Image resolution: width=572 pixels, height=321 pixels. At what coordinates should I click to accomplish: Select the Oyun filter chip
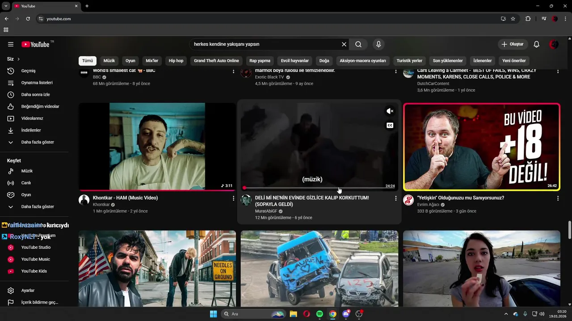pyautogui.click(x=130, y=61)
